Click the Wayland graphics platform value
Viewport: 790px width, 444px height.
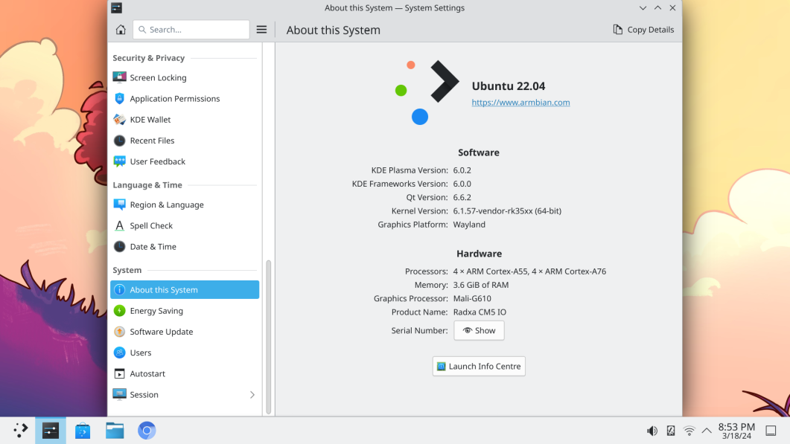tap(469, 225)
